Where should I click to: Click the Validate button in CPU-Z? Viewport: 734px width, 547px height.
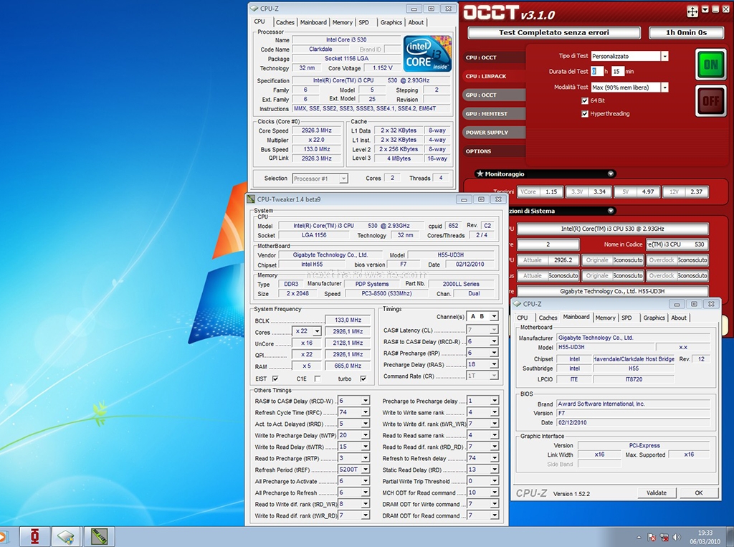coord(657,493)
